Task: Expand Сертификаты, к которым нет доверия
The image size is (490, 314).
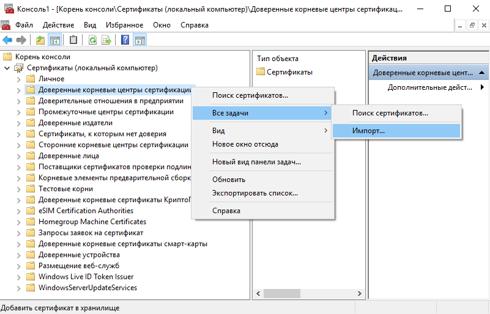Action: click(19, 134)
